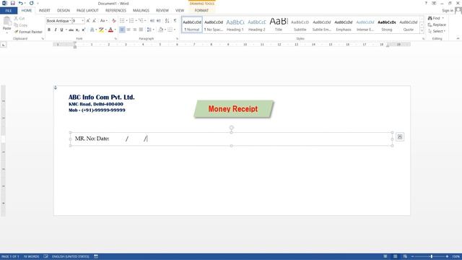This screenshot has height=260, width=462.
Task: Click the Sort icon
Action: pos(167,21)
